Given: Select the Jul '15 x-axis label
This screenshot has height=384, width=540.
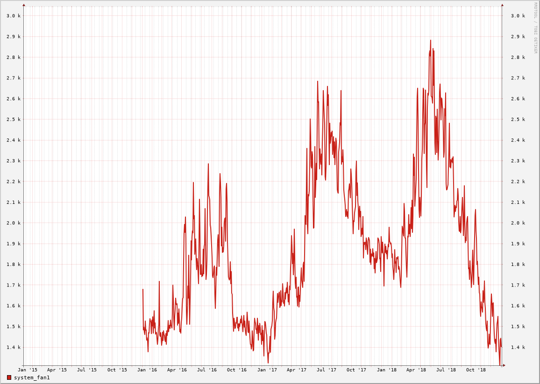Looking at the screenshot, I should click(x=87, y=370).
